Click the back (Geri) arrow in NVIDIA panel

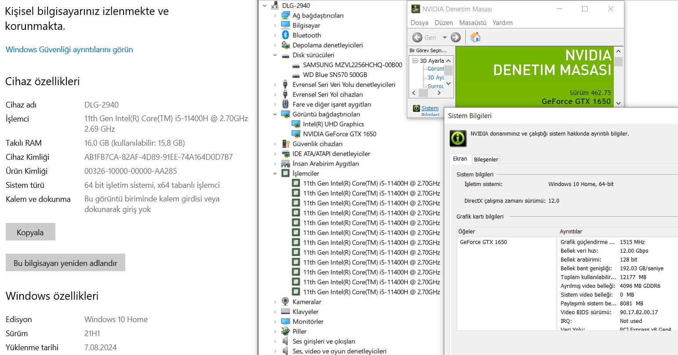pyautogui.click(x=417, y=37)
